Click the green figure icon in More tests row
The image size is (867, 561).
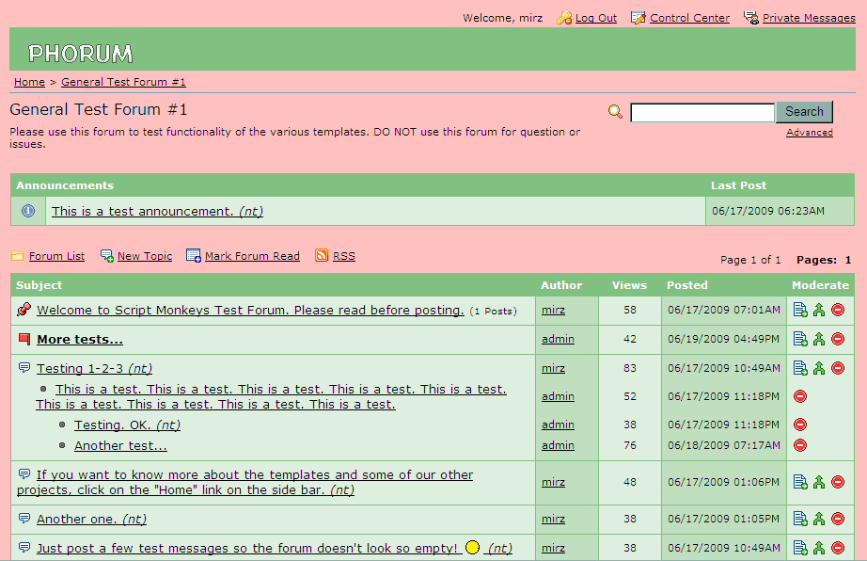tap(819, 339)
